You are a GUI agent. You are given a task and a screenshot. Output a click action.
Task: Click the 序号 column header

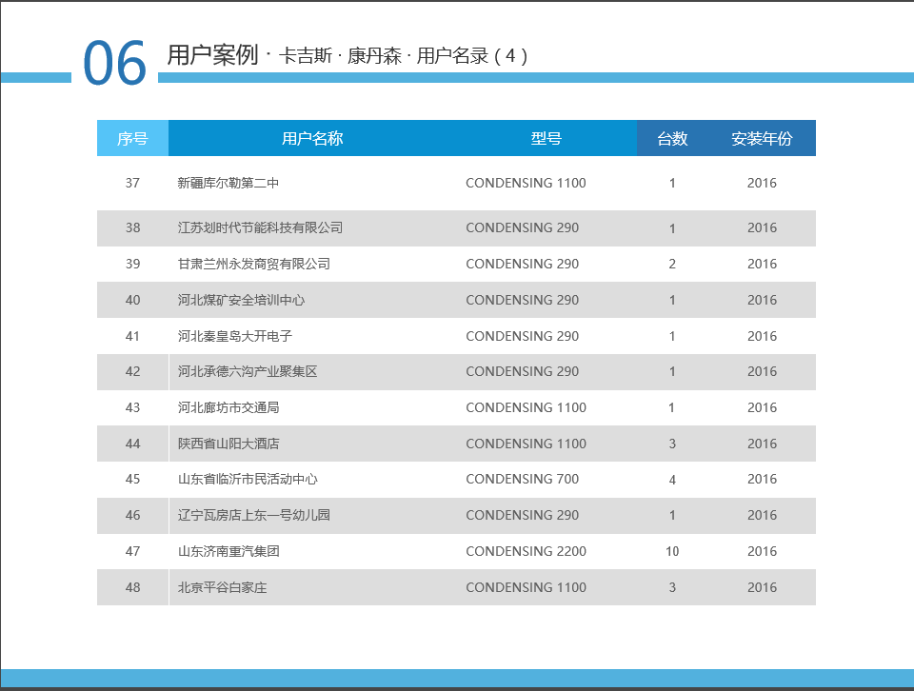pos(132,138)
